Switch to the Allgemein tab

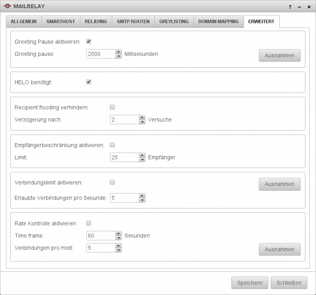pos(24,22)
